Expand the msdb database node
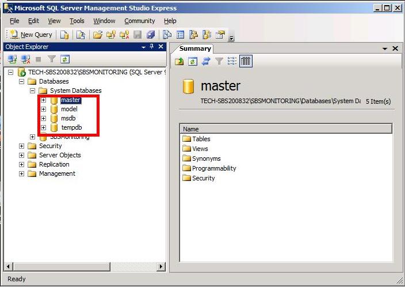The height and width of the screenshot is (287, 405). point(43,119)
